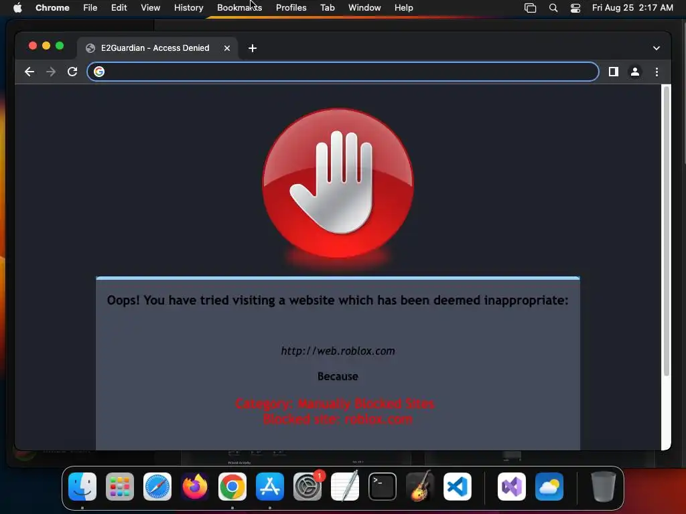This screenshot has width=686, height=514.
Task: Launch Finder from the Dock
Action: (82, 487)
